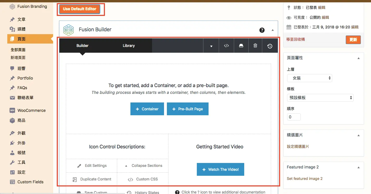This screenshot has width=371, height=194.
Task: Switch to the Library tab
Action: click(x=129, y=46)
